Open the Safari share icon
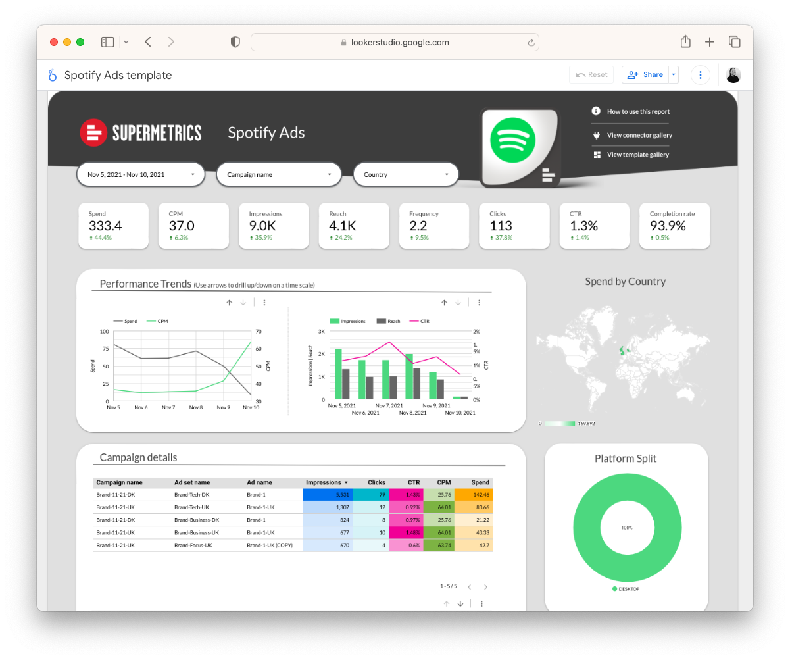Image resolution: width=790 pixels, height=660 pixels. click(x=685, y=42)
